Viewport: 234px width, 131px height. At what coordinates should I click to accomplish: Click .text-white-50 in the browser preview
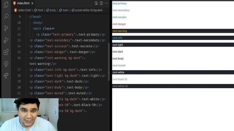tap(120, 86)
